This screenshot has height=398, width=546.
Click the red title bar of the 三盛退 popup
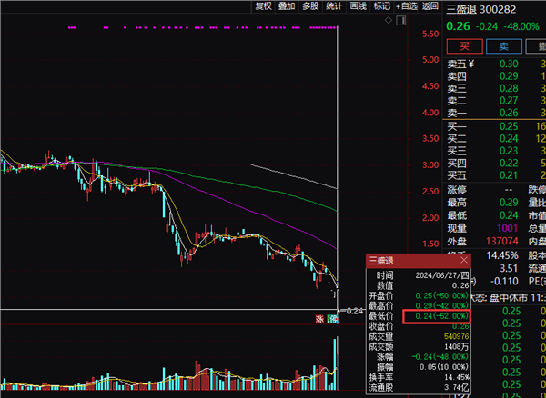point(419,261)
